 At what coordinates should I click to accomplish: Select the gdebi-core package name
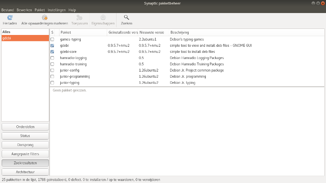click(68, 52)
